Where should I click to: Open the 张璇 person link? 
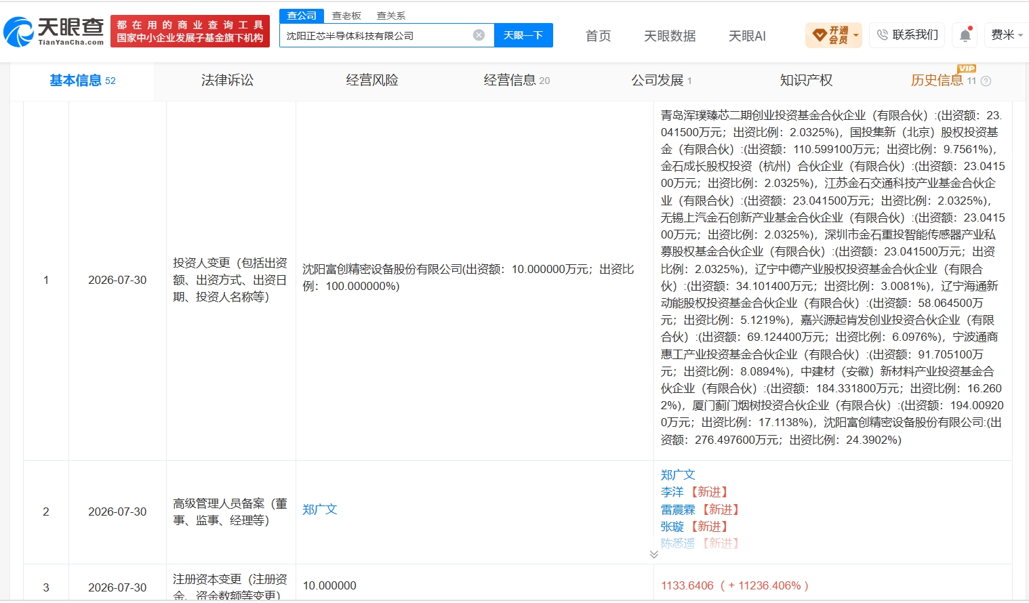coord(672,526)
